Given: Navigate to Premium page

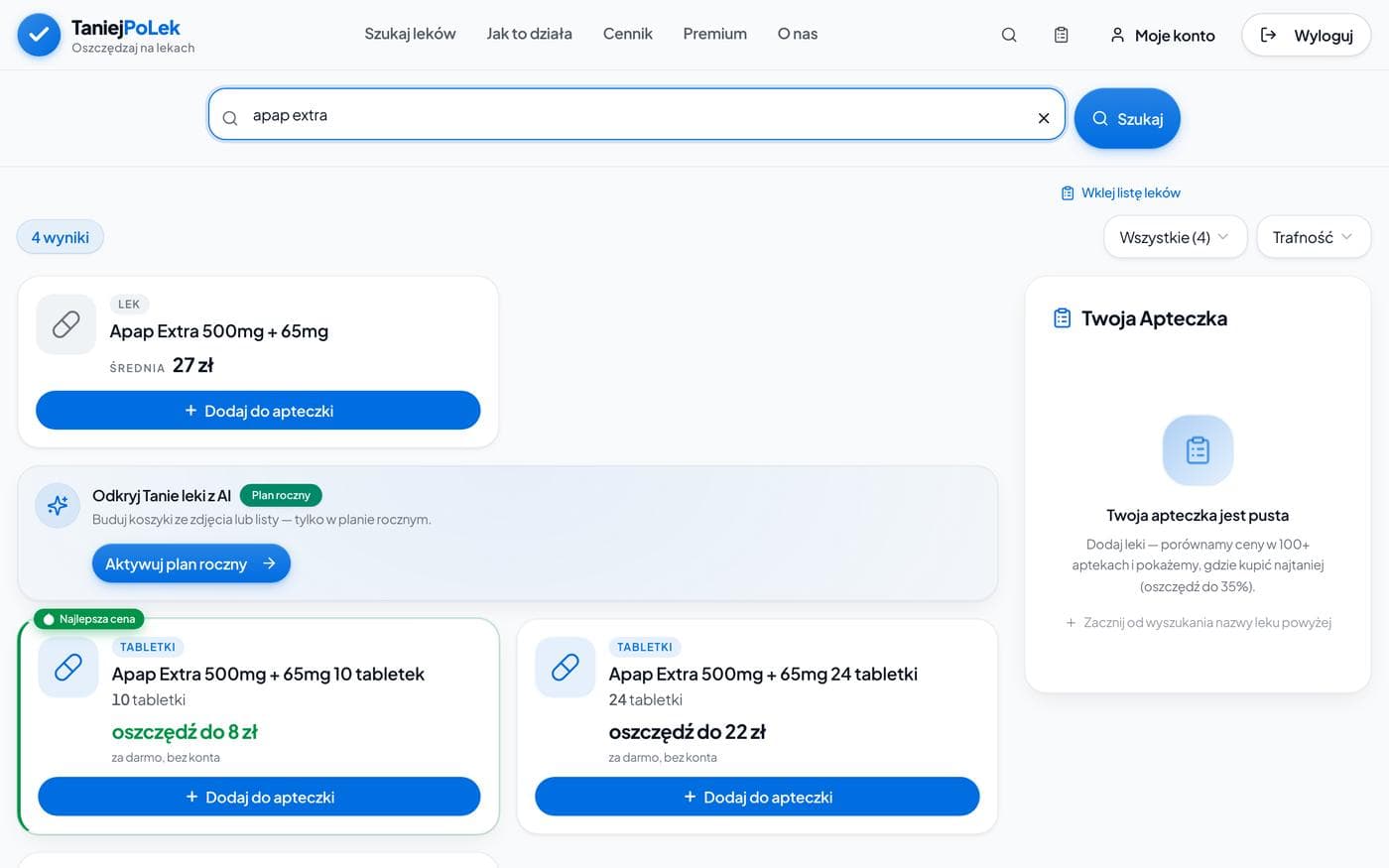Looking at the screenshot, I should [x=715, y=34].
